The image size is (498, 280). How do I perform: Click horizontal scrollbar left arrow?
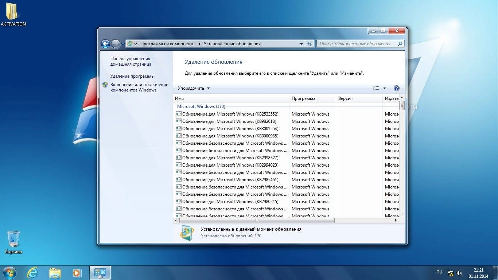click(x=176, y=221)
